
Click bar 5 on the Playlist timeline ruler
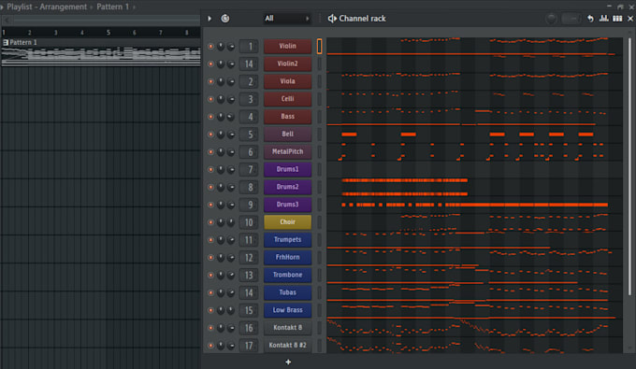click(x=108, y=33)
